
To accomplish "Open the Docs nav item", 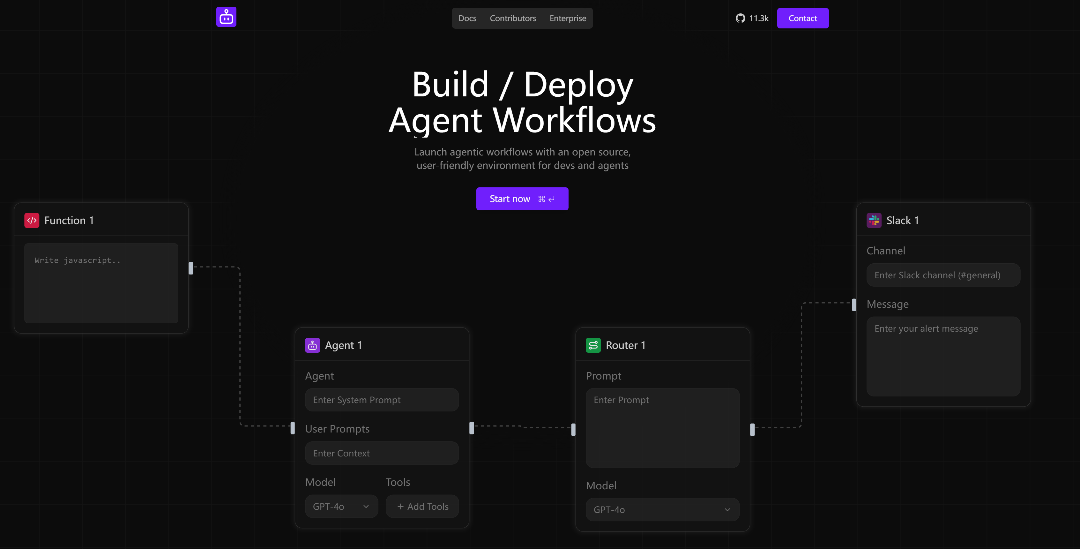I will point(467,18).
